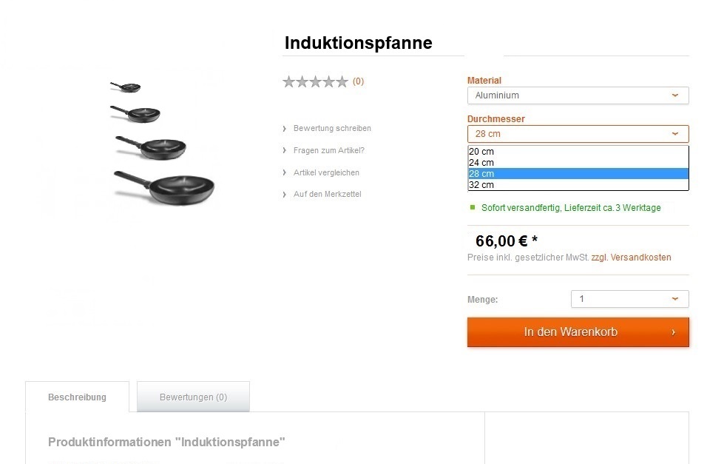Click Bewertung schreiben link
This screenshot has height=464, width=707.
pos(332,129)
